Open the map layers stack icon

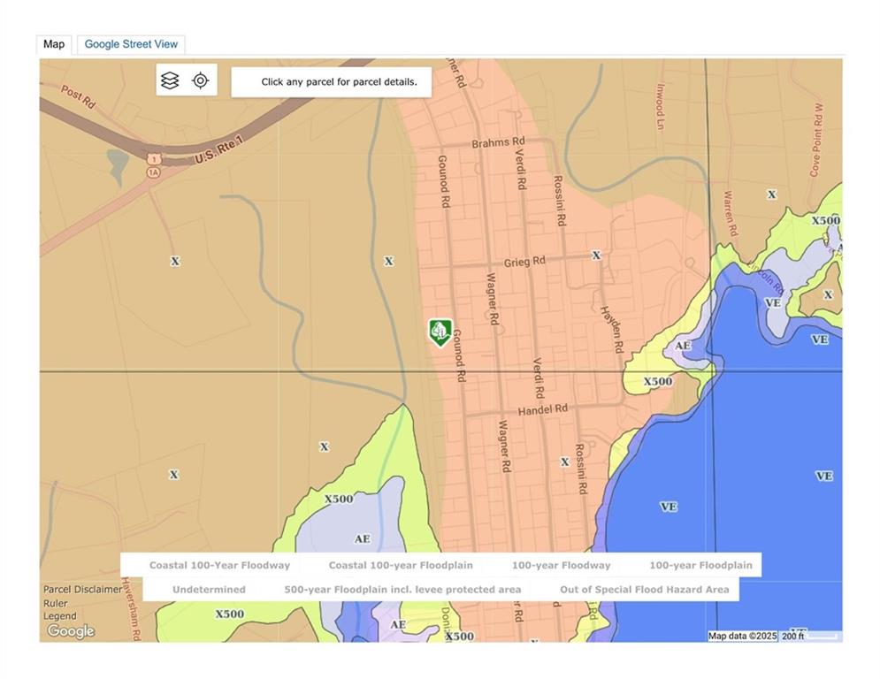coord(170,80)
